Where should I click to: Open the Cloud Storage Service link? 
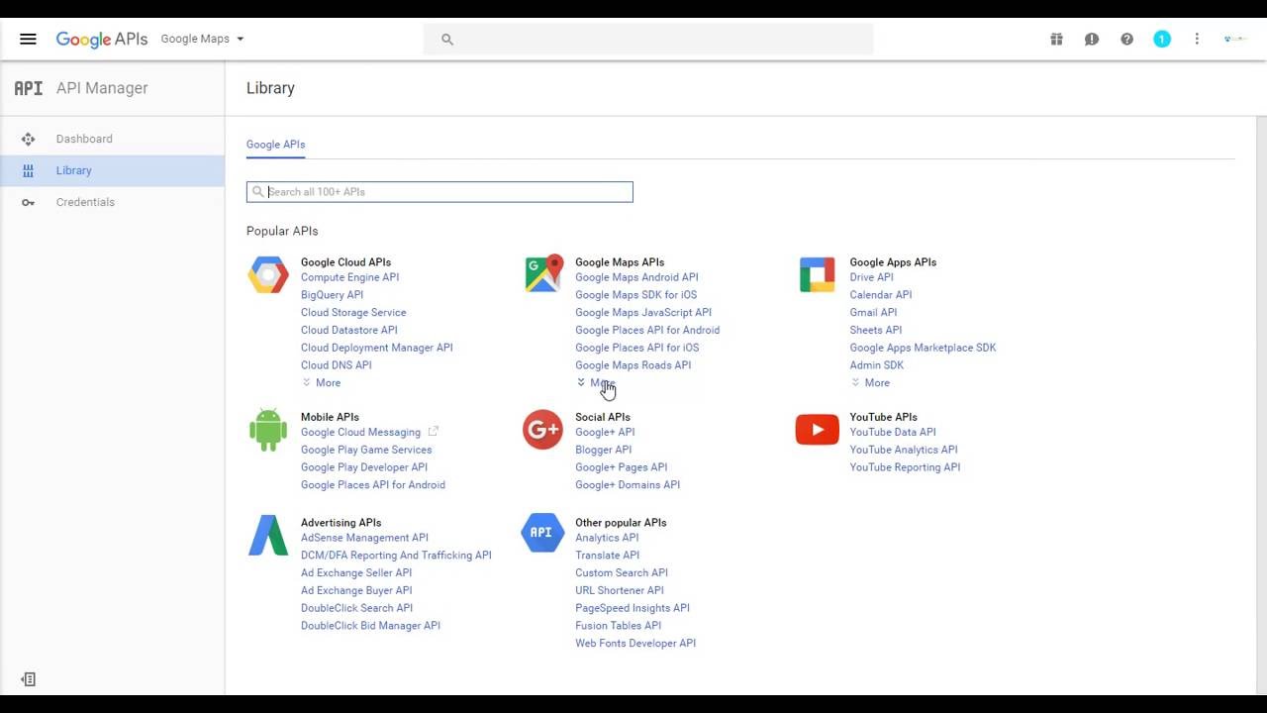click(x=353, y=313)
